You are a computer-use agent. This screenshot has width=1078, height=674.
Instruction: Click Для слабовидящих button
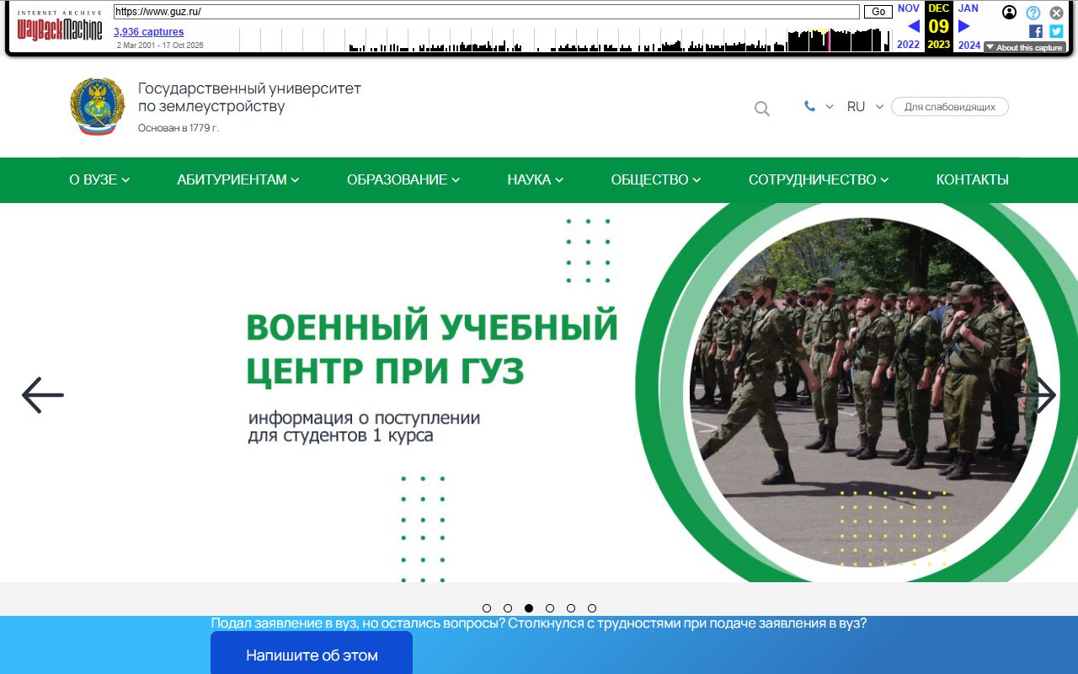click(x=950, y=107)
